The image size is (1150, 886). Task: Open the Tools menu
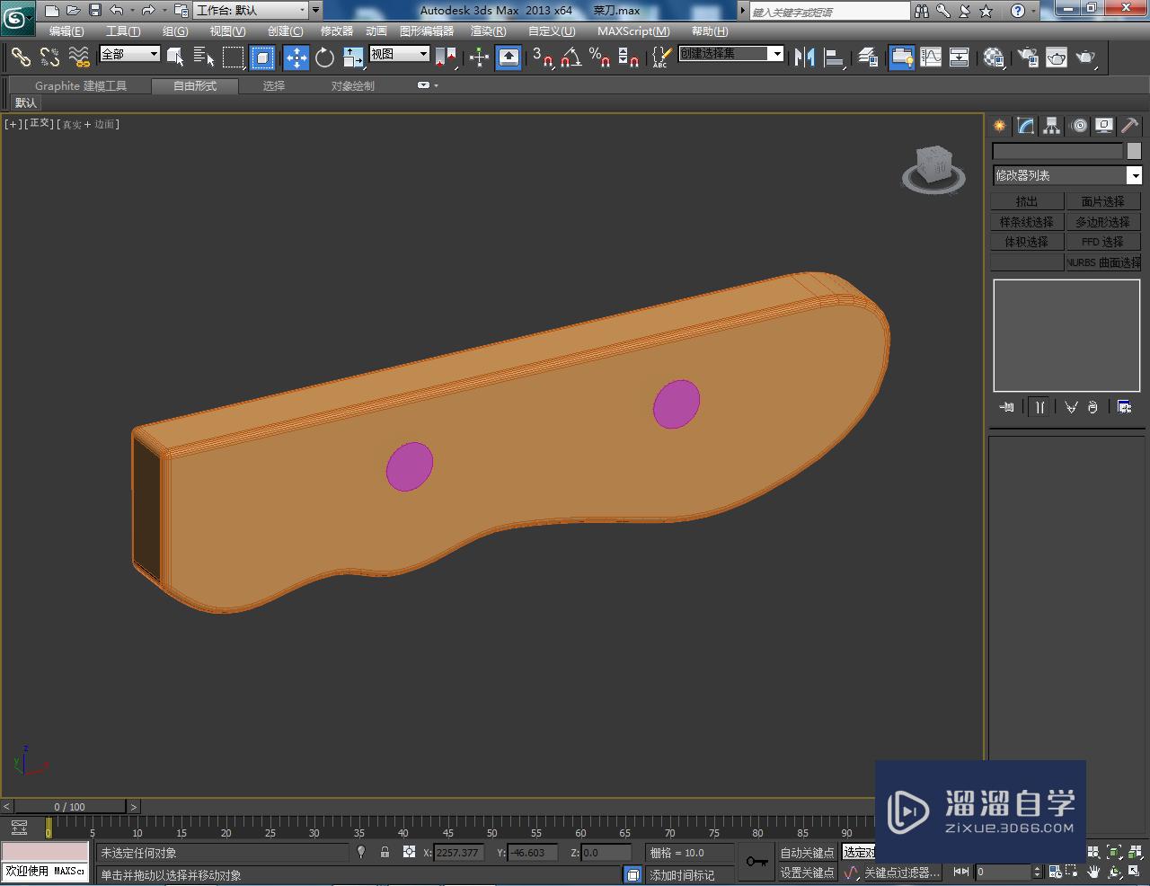click(123, 31)
